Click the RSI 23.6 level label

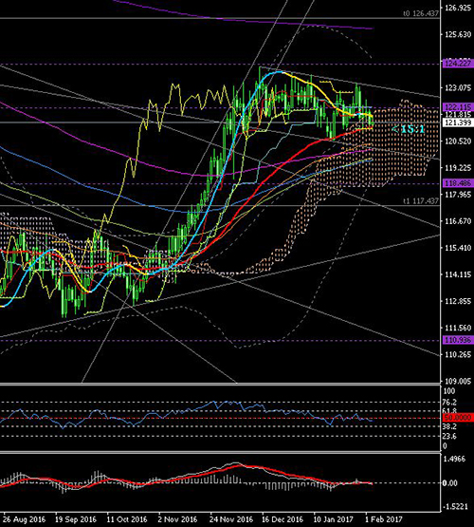[x=450, y=436]
